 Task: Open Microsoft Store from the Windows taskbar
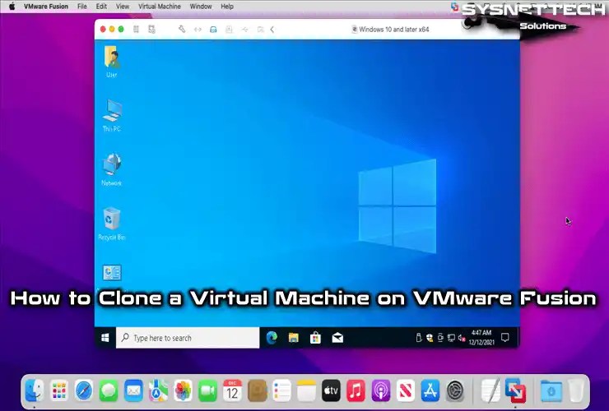coord(315,338)
